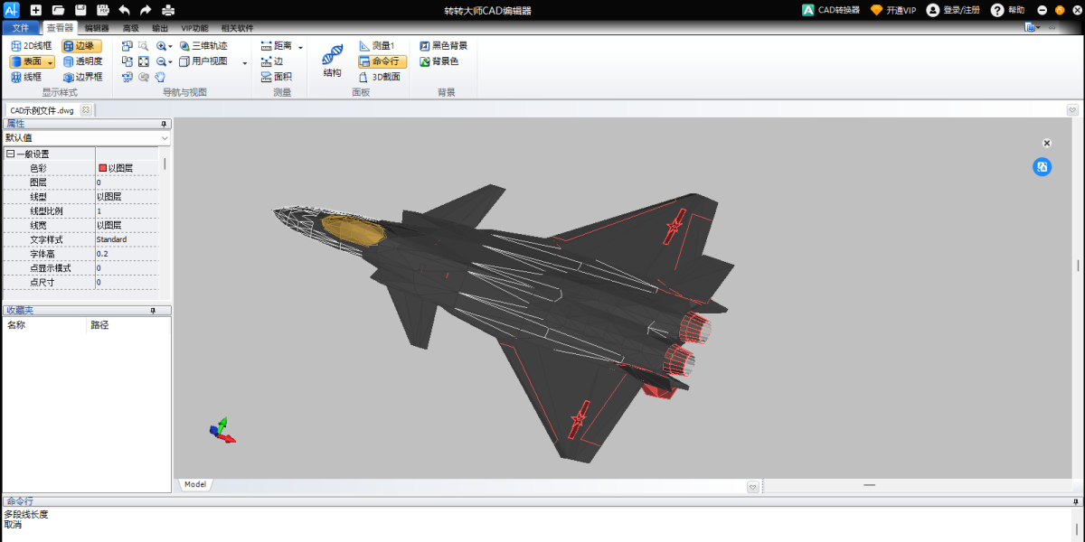
Task: Click the 登录/注册 login button
Action: pyautogui.click(x=953, y=10)
